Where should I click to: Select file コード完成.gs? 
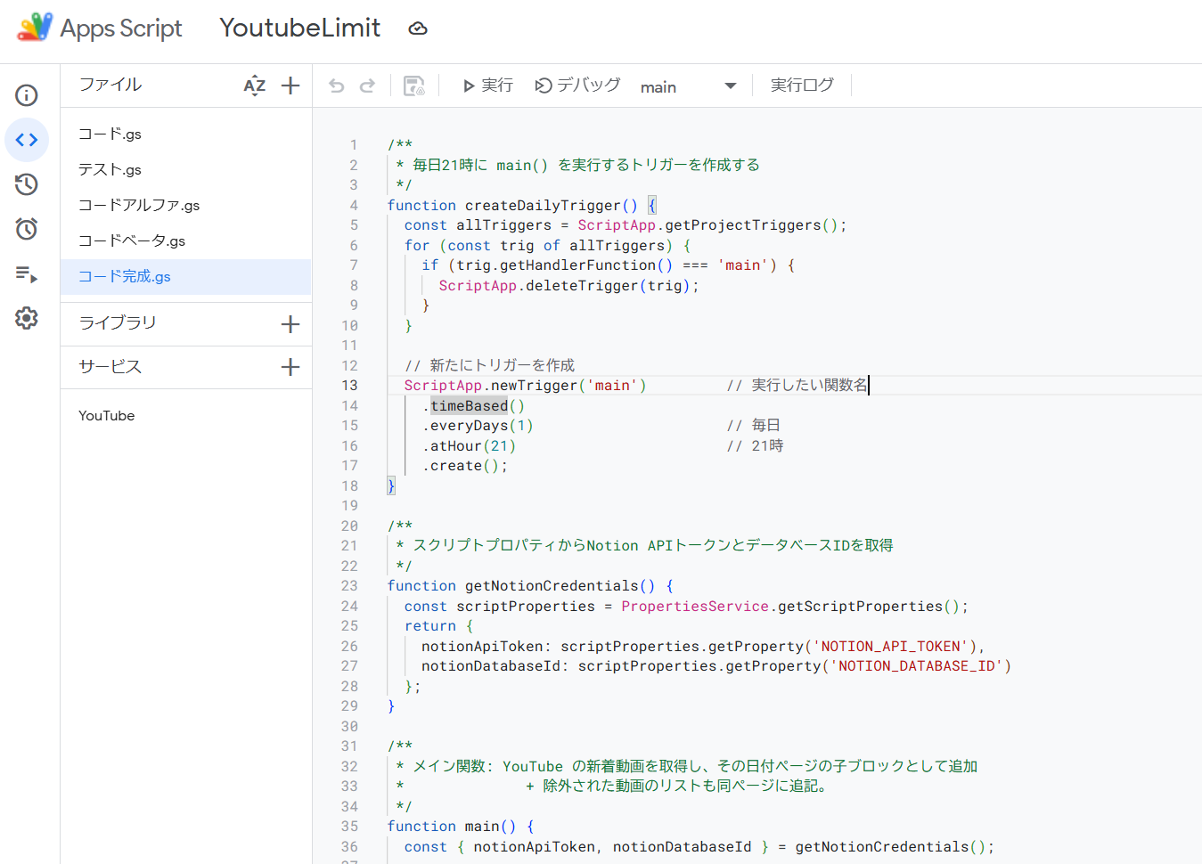[185, 277]
